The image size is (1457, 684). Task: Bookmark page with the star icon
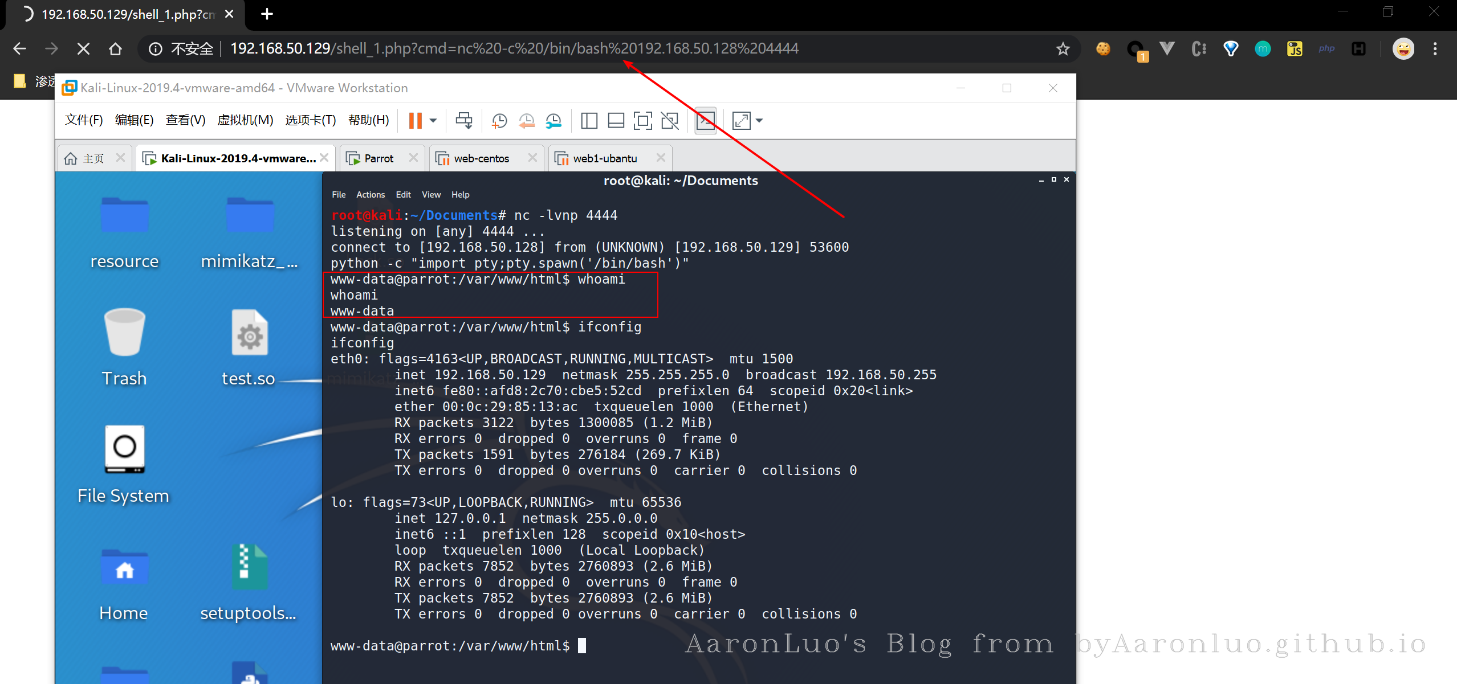(x=1063, y=49)
